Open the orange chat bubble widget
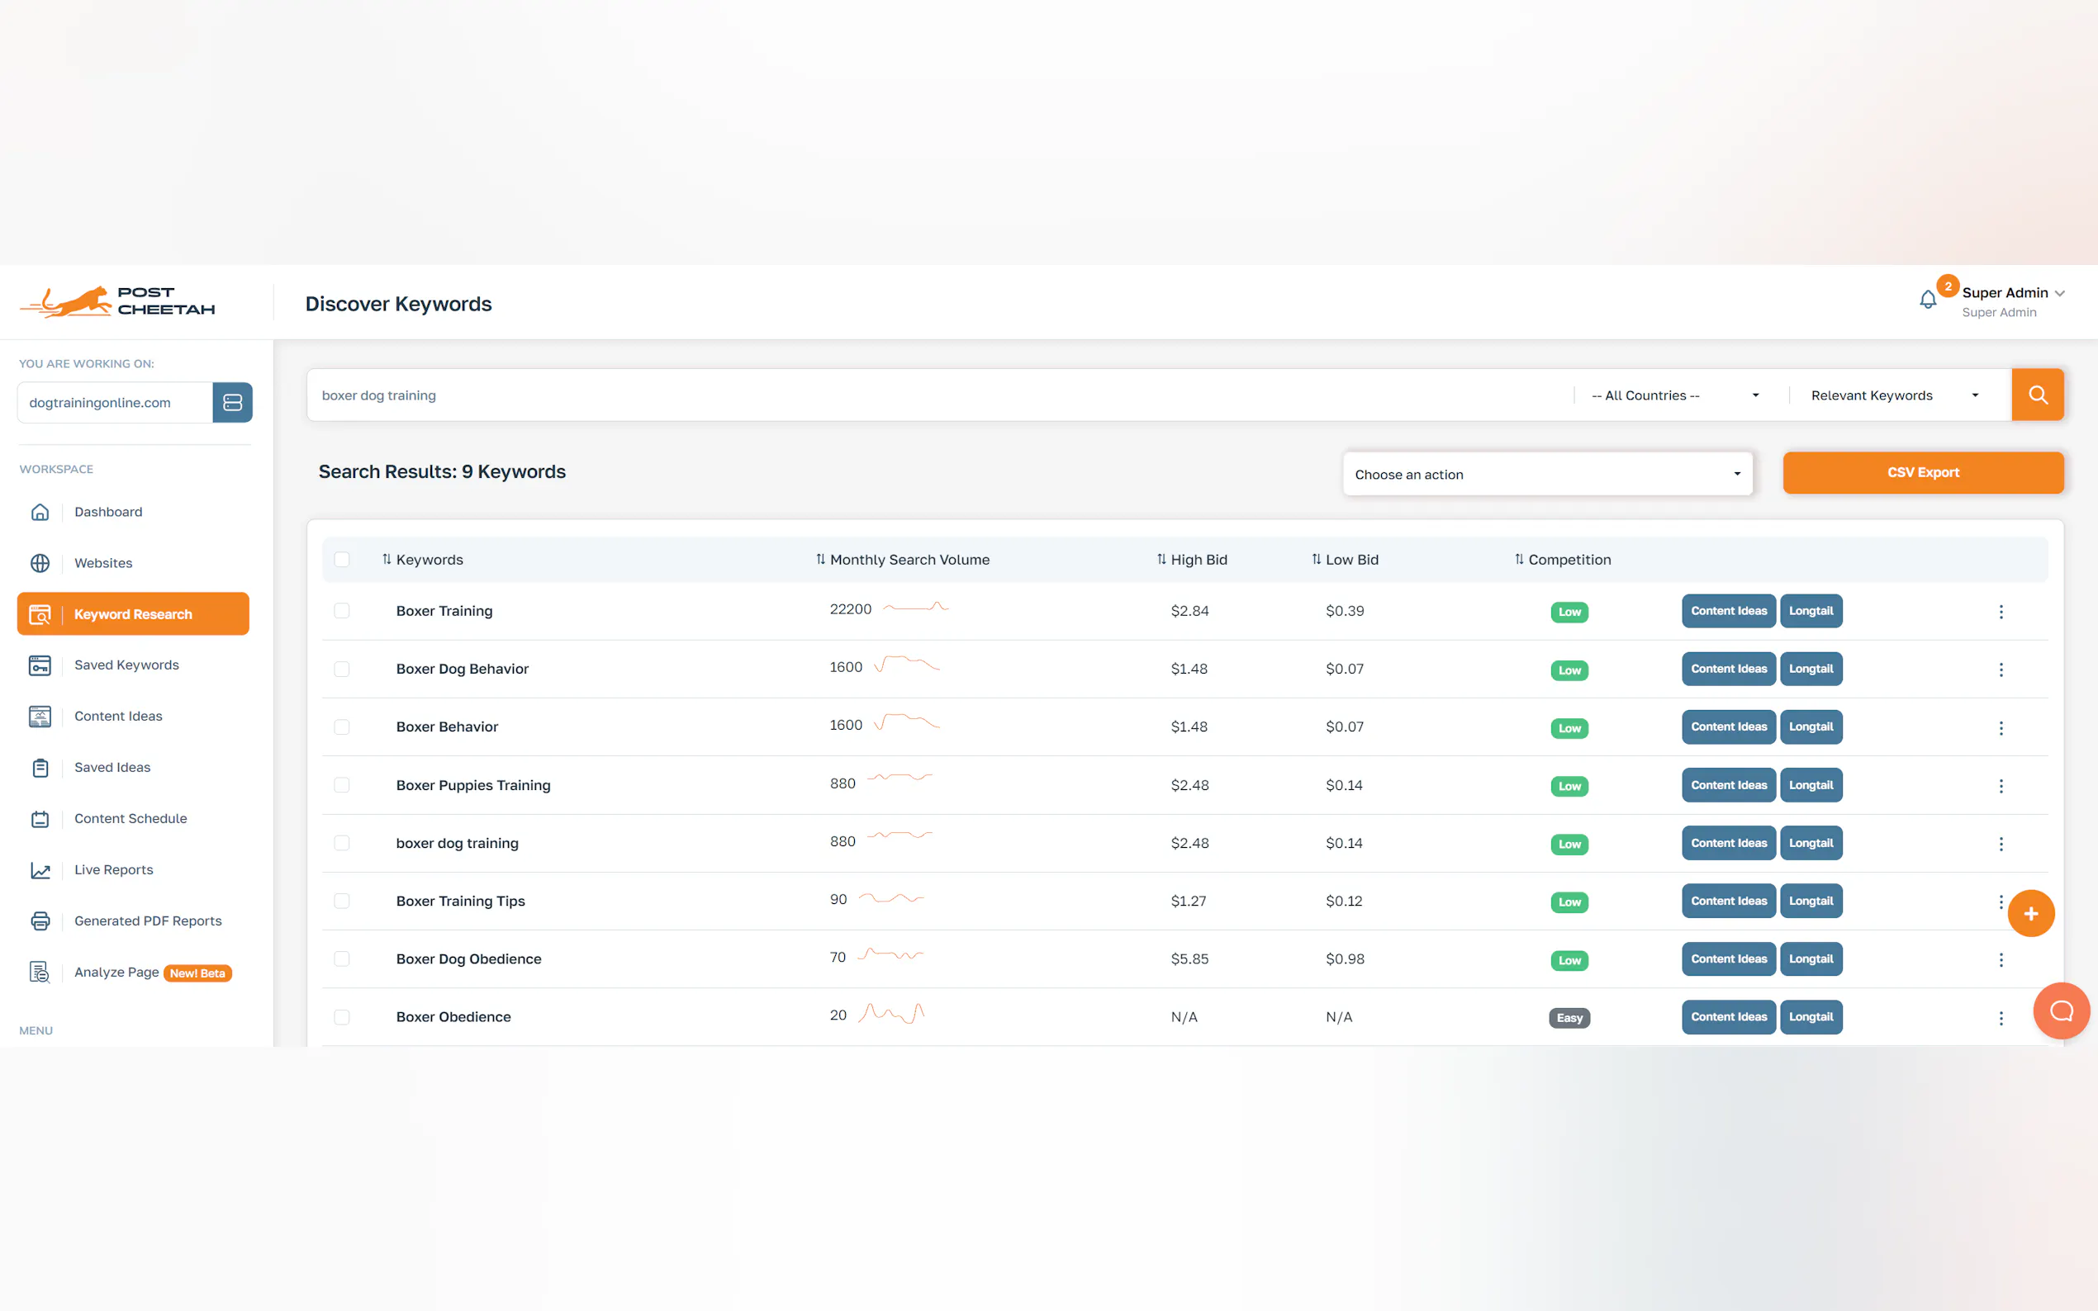Viewport: 2098px width, 1311px height. point(2061,1011)
